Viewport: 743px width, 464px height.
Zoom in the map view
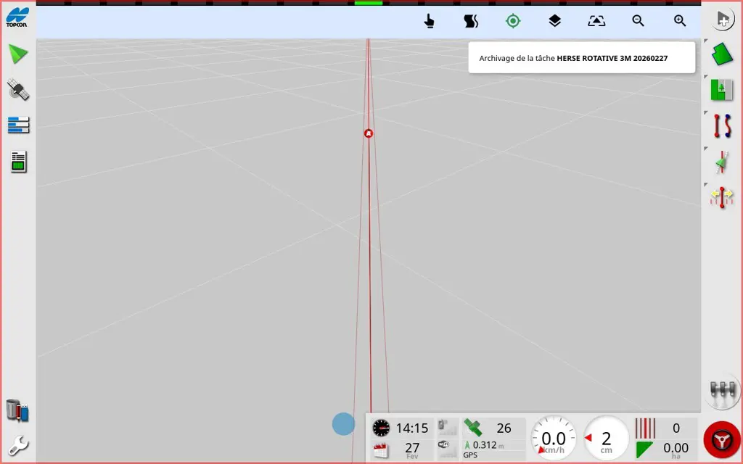point(680,21)
